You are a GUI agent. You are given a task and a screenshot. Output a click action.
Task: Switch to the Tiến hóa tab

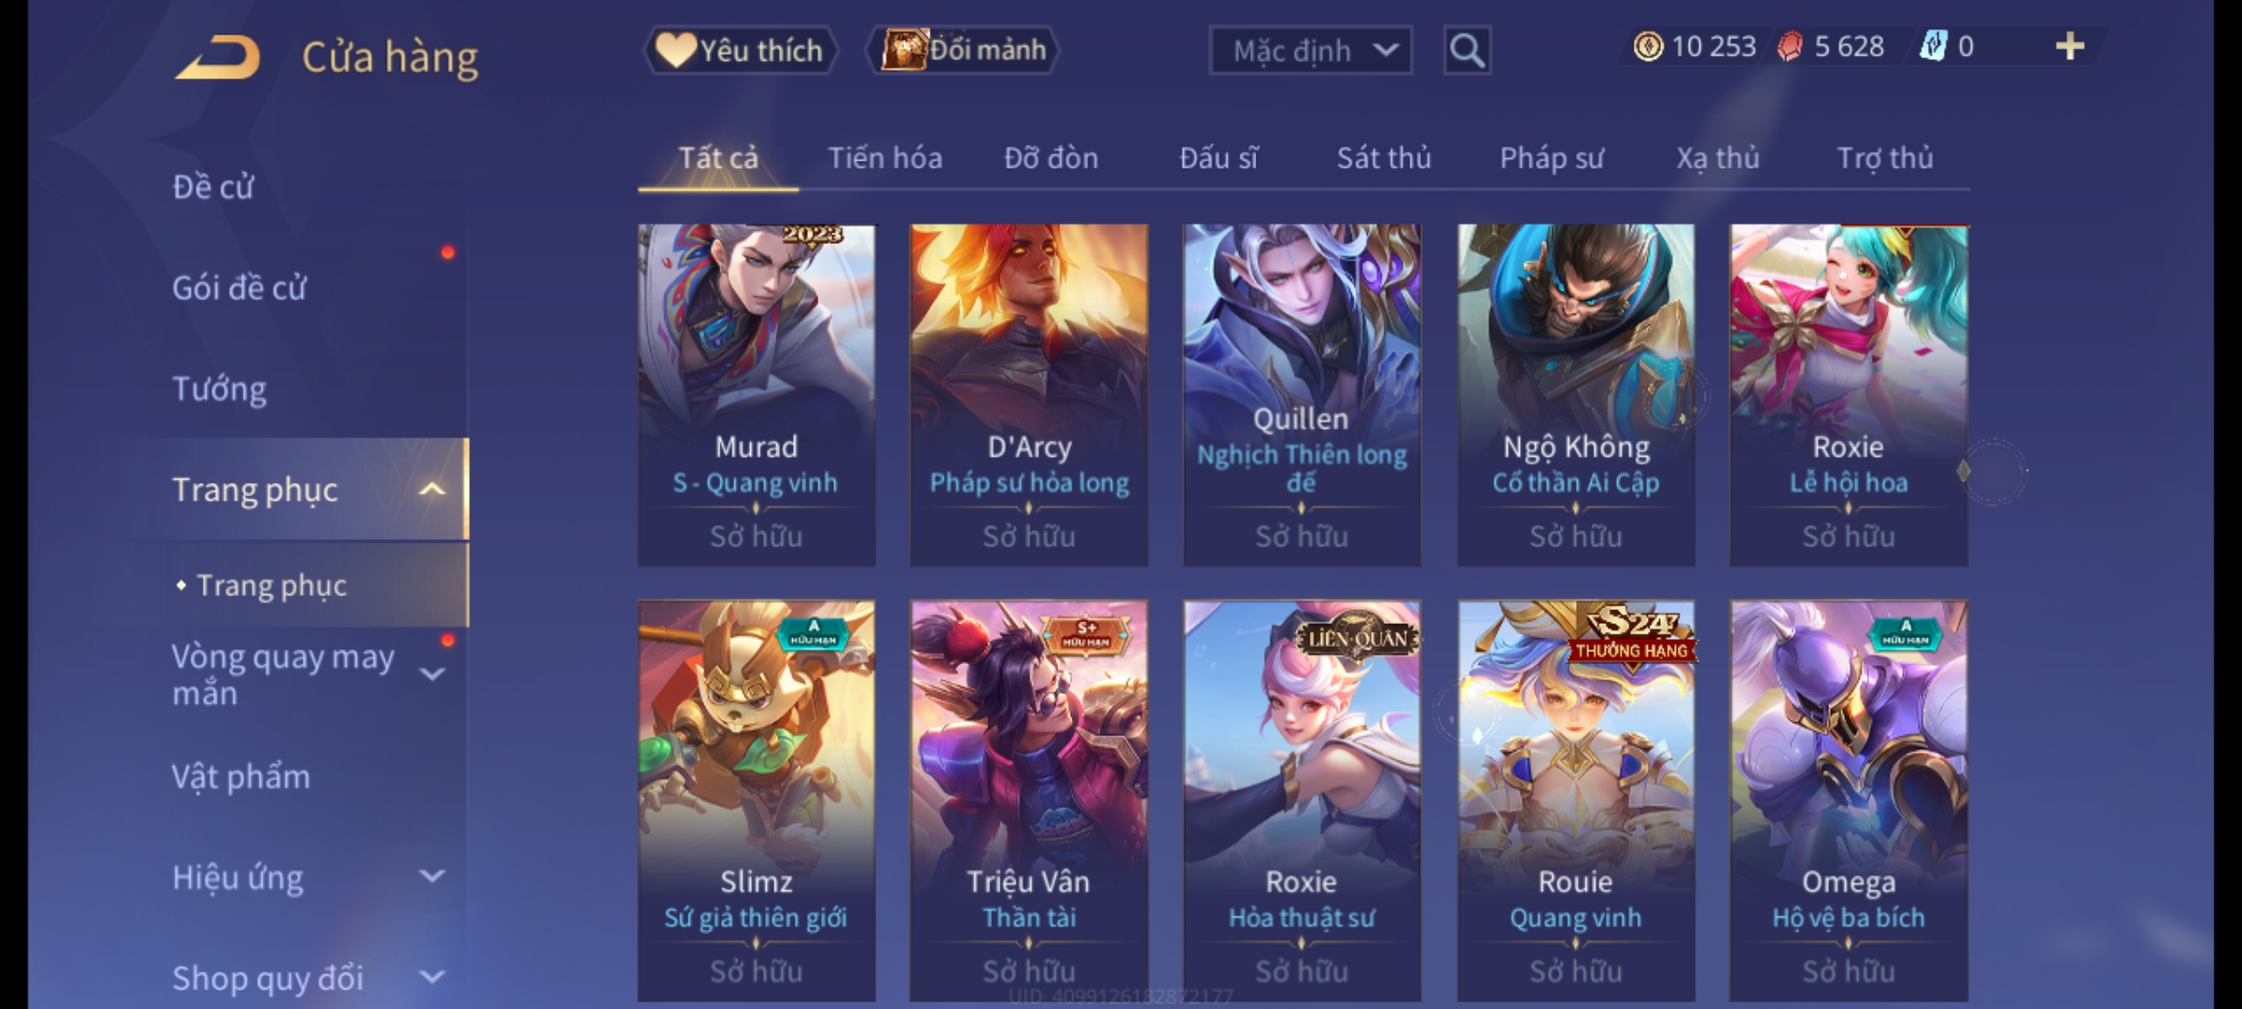point(885,158)
